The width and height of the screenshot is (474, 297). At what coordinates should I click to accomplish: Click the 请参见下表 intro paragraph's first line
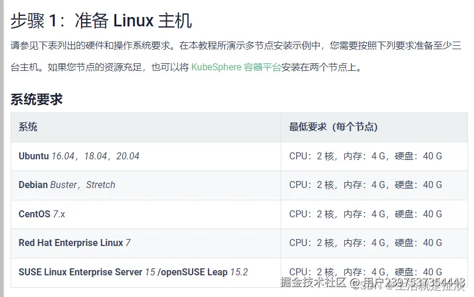235,45
